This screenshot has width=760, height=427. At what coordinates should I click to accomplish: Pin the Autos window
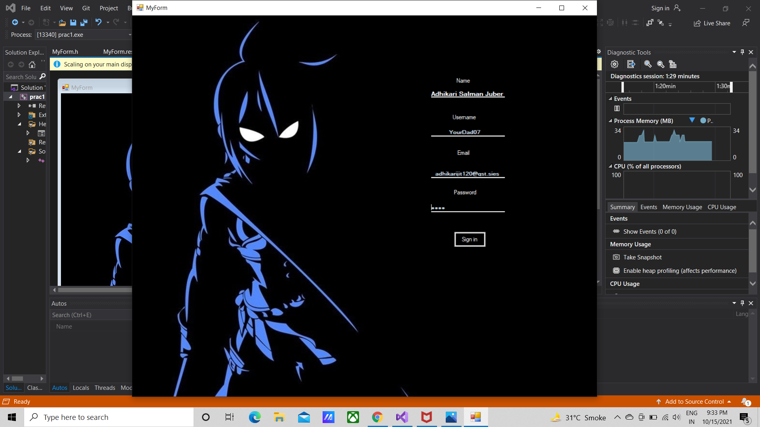742,303
